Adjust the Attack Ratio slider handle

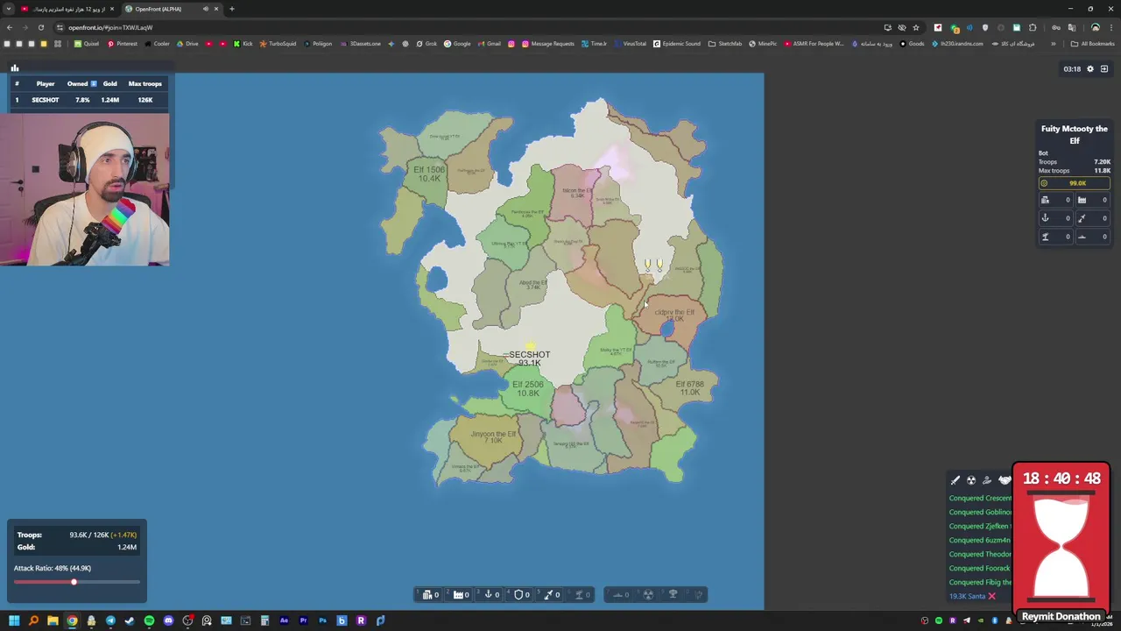pyautogui.click(x=74, y=582)
